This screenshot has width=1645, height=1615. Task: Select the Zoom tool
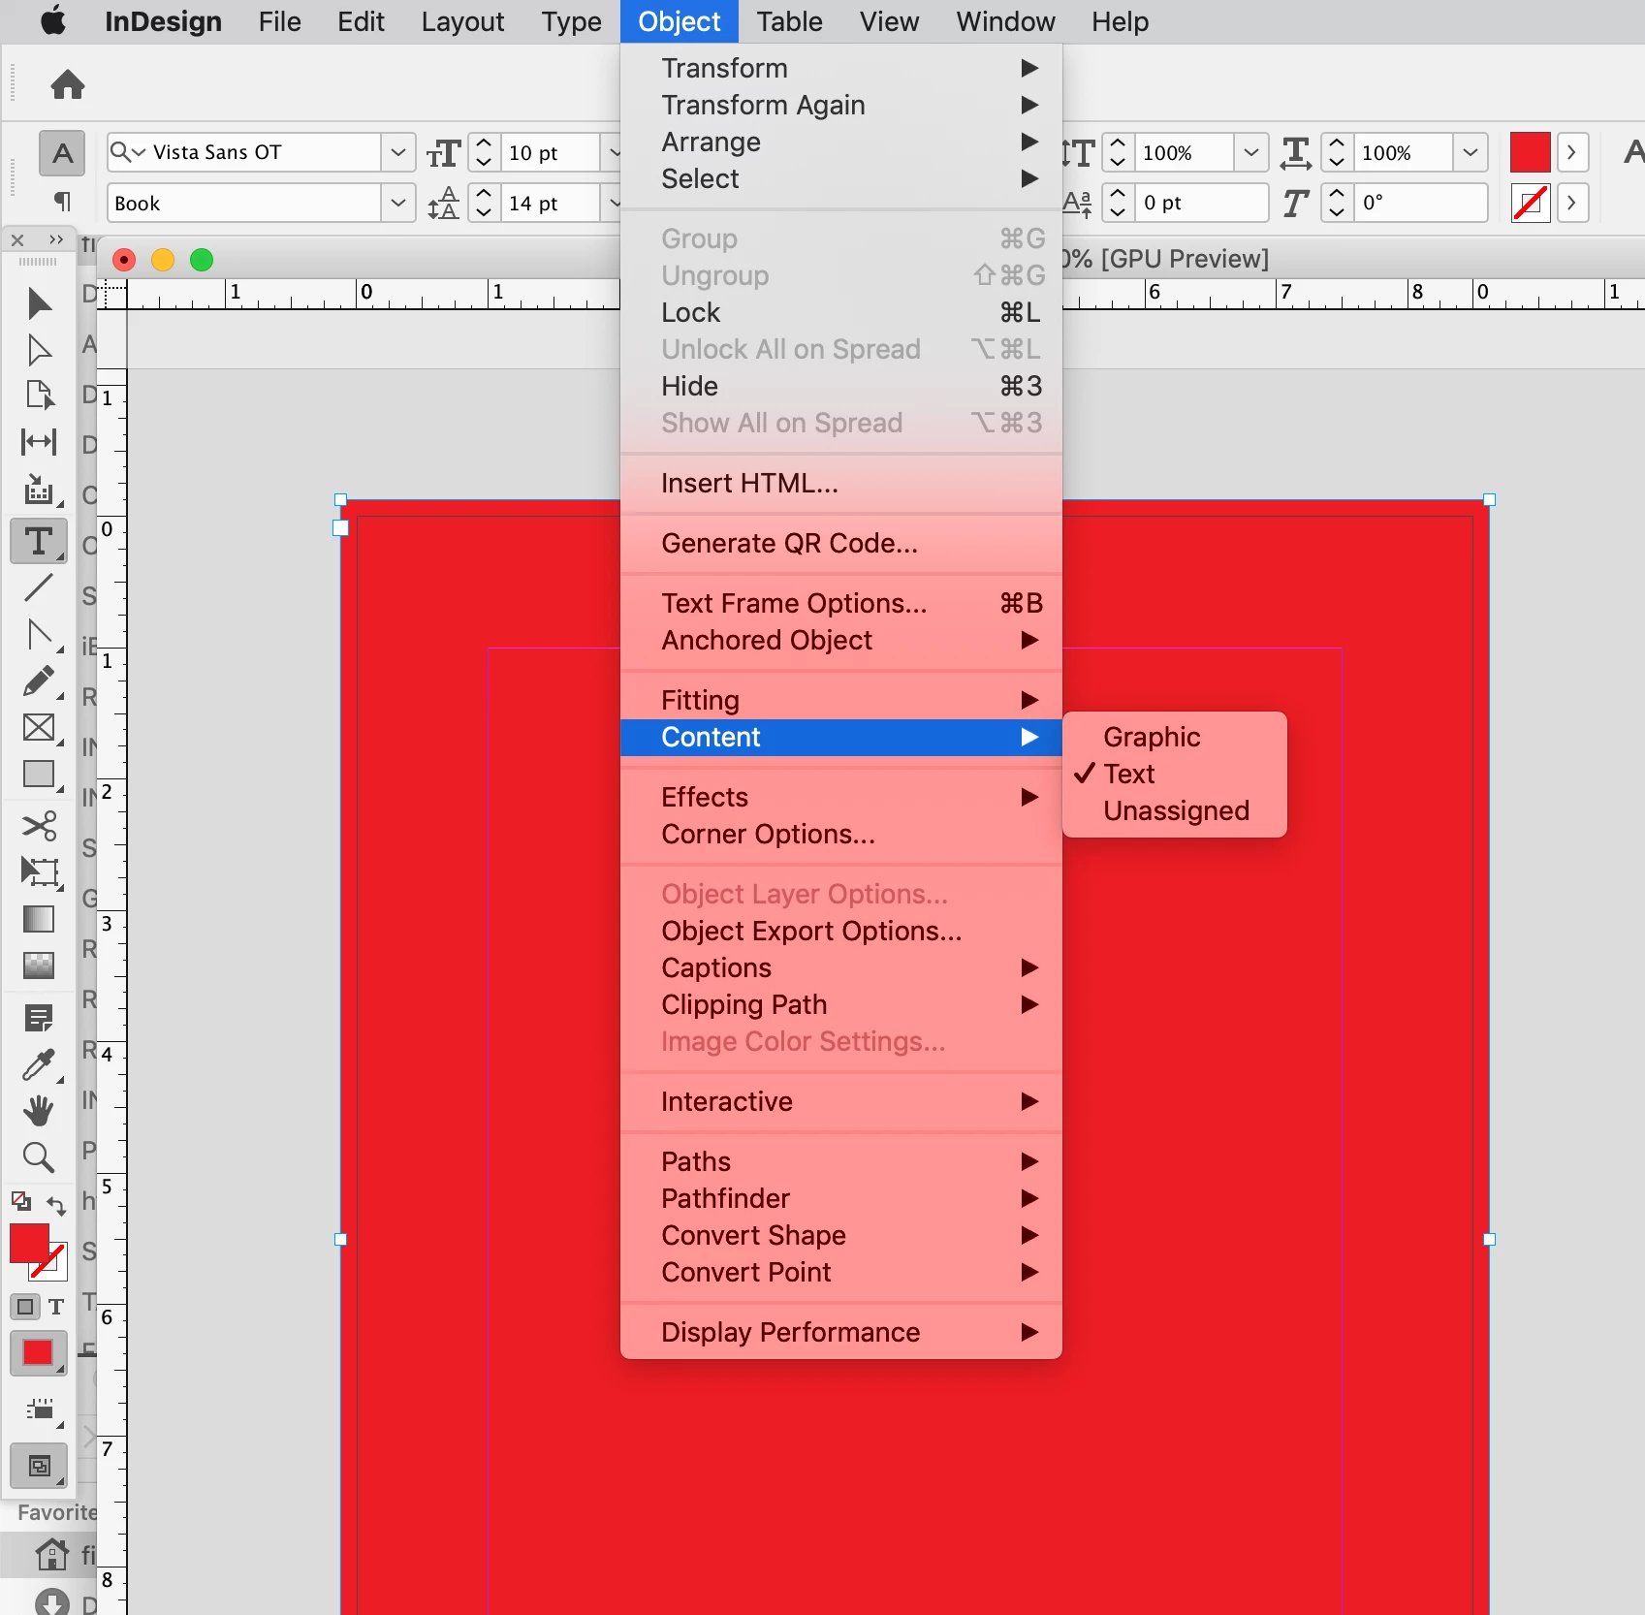[x=39, y=1157]
